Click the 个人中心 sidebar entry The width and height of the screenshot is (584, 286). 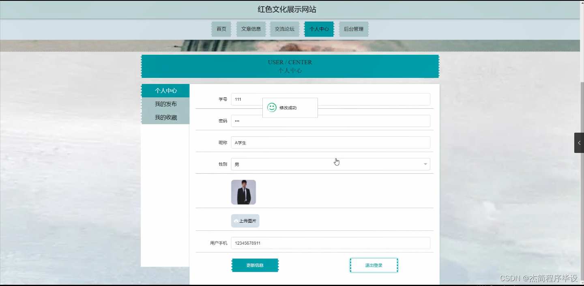tap(165, 90)
